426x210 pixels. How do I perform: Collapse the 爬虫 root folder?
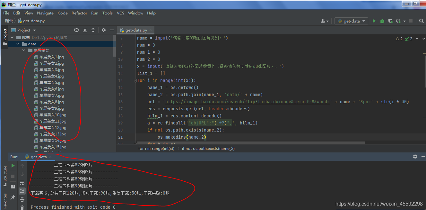[x=12, y=38]
